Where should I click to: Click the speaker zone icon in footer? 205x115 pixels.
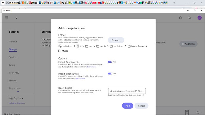[x=187, y=112]
